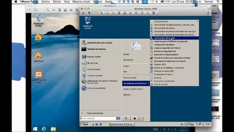Launch Administrador de Internet Information Services (IIS) in submenu
Viewport: 234px width, 132px height.
coord(174,32)
